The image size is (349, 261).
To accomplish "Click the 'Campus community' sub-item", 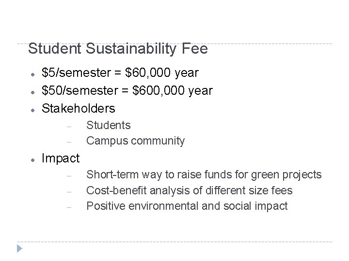I will (x=135, y=141).
